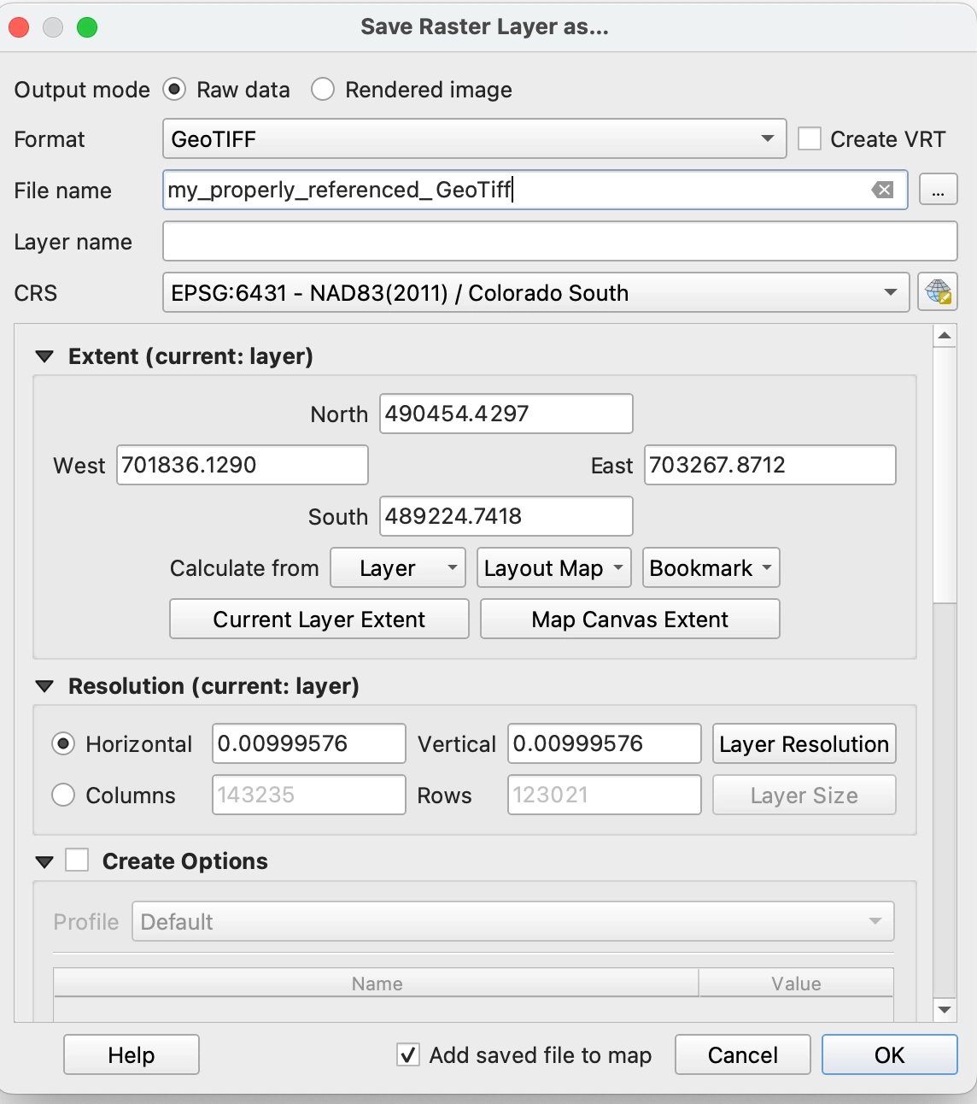Image resolution: width=977 pixels, height=1104 pixels.
Task: Click the West extent value field
Action: [243, 465]
